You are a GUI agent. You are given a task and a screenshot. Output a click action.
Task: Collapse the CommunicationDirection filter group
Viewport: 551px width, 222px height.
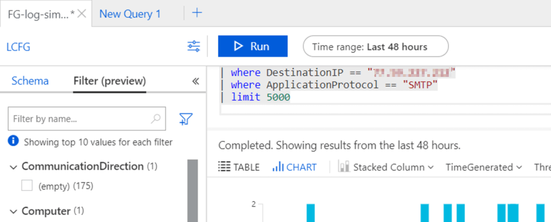pyautogui.click(x=13, y=167)
